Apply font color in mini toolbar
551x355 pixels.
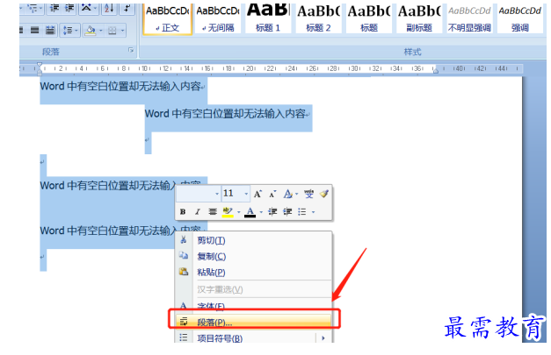point(250,211)
